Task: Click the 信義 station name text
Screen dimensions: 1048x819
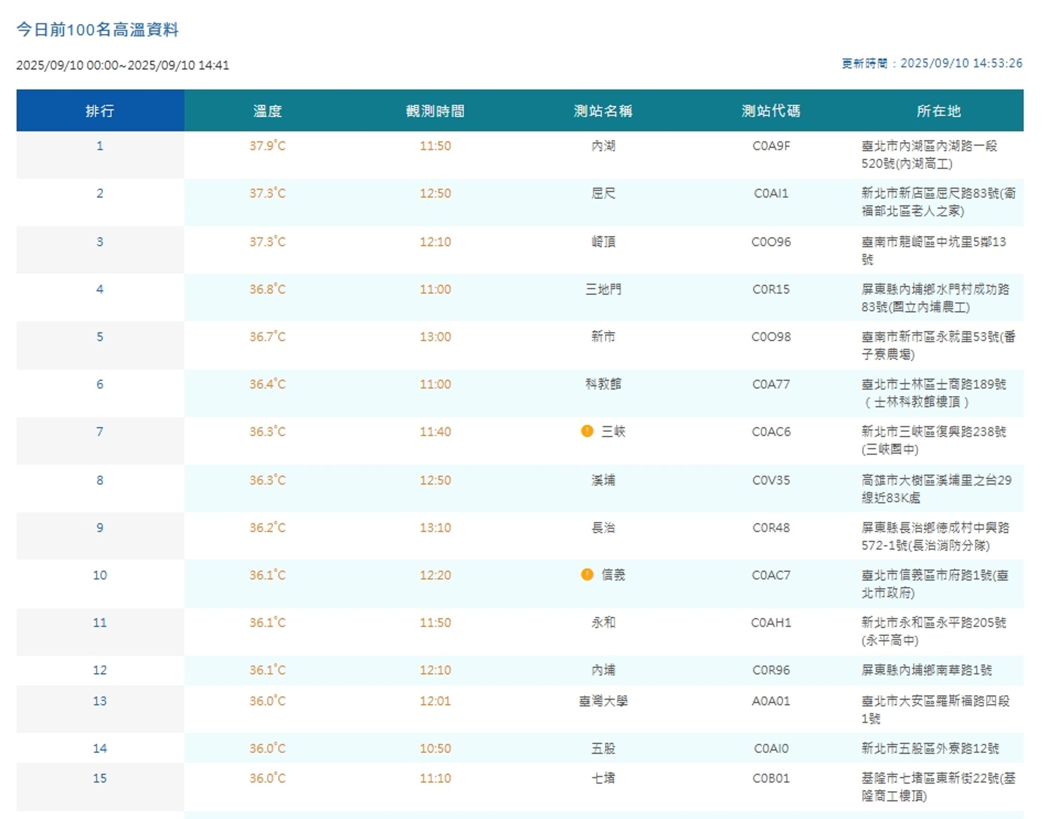Action: [613, 575]
